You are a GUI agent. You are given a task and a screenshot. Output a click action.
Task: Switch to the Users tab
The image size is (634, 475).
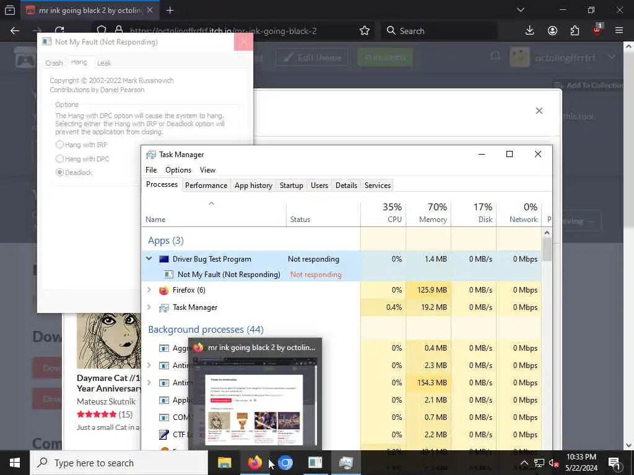pyautogui.click(x=319, y=186)
